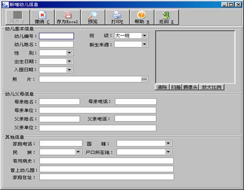Click the 父亲单位 input field
This screenshot has height=190, width=244.
98,128
